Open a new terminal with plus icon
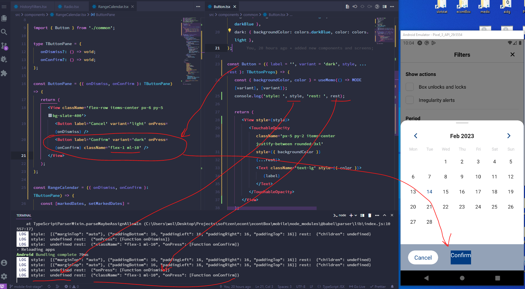This screenshot has height=289, width=525. pos(351,215)
